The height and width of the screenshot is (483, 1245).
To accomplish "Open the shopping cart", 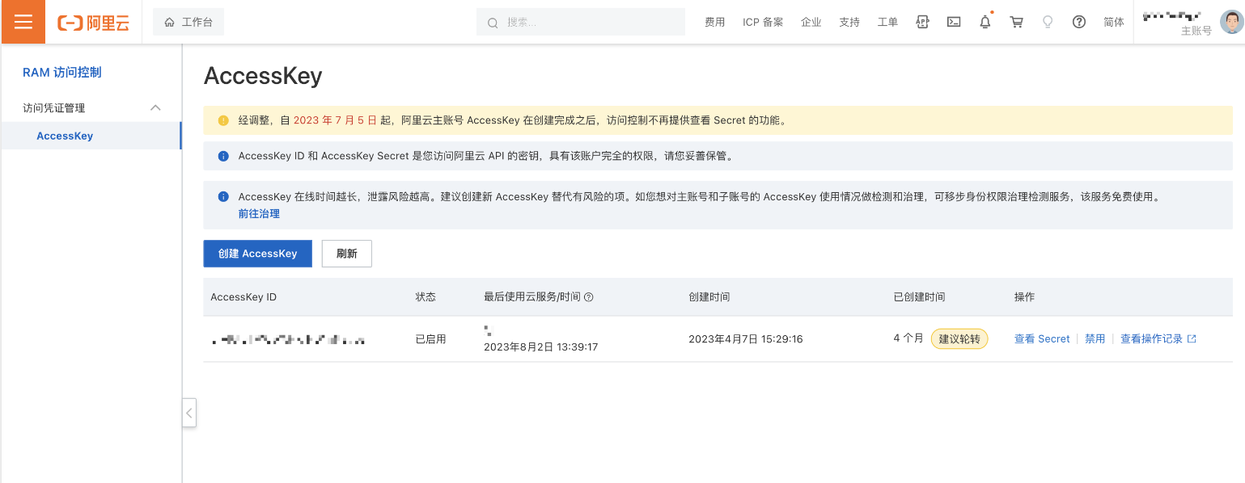I will coord(1017,23).
